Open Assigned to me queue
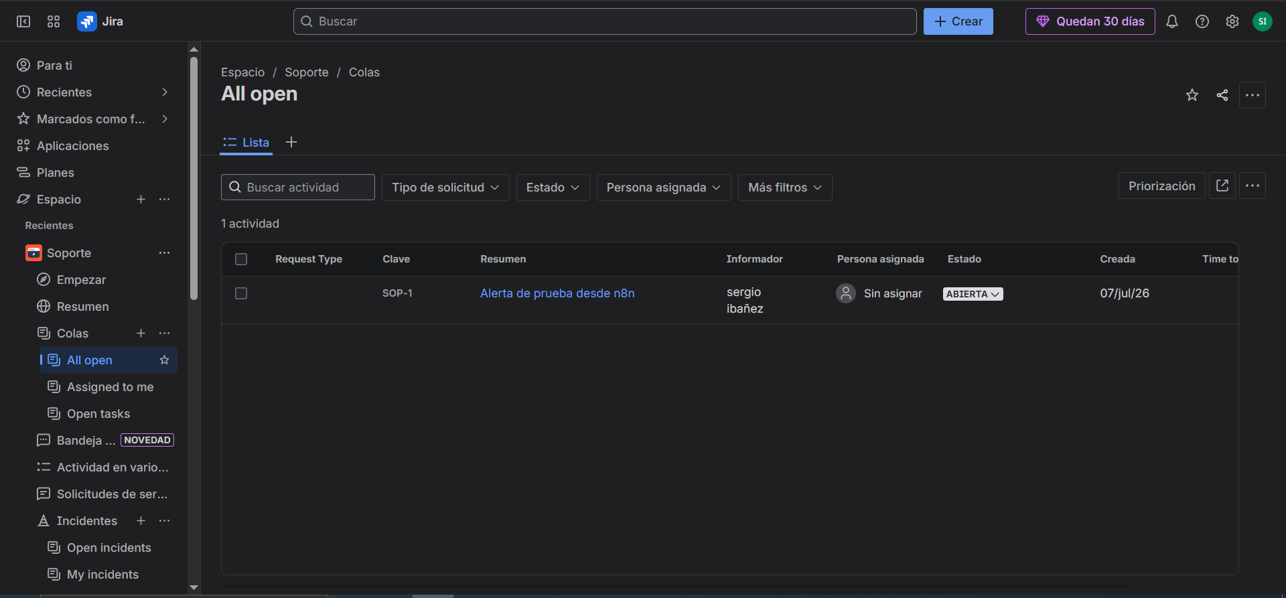The image size is (1286, 598). point(110,387)
